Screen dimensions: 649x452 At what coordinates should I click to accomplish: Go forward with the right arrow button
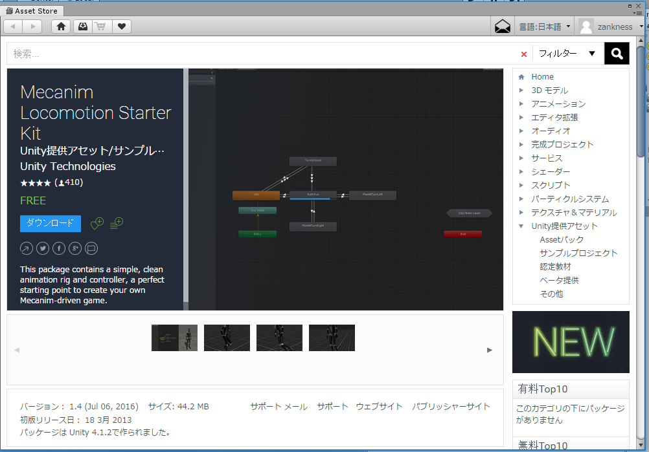32,27
